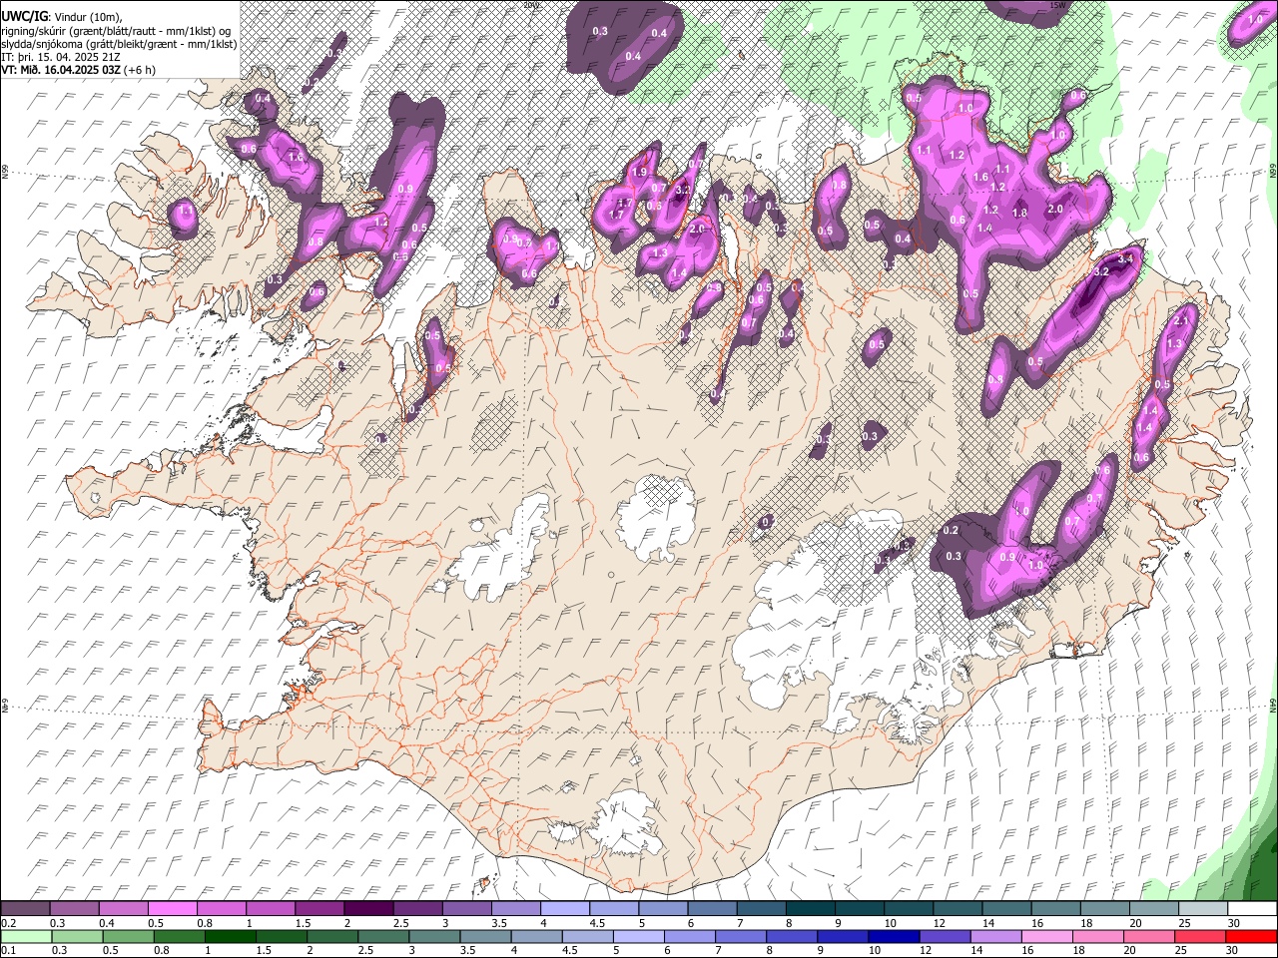Click the light violet swatch after lower 14
Image resolution: width=1278 pixels, height=958 pixels.
coord(995,936)
